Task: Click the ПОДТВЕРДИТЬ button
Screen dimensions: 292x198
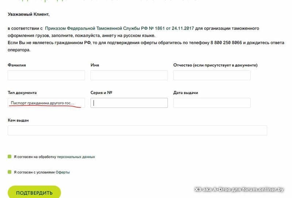Action: [x=34, y=193]
